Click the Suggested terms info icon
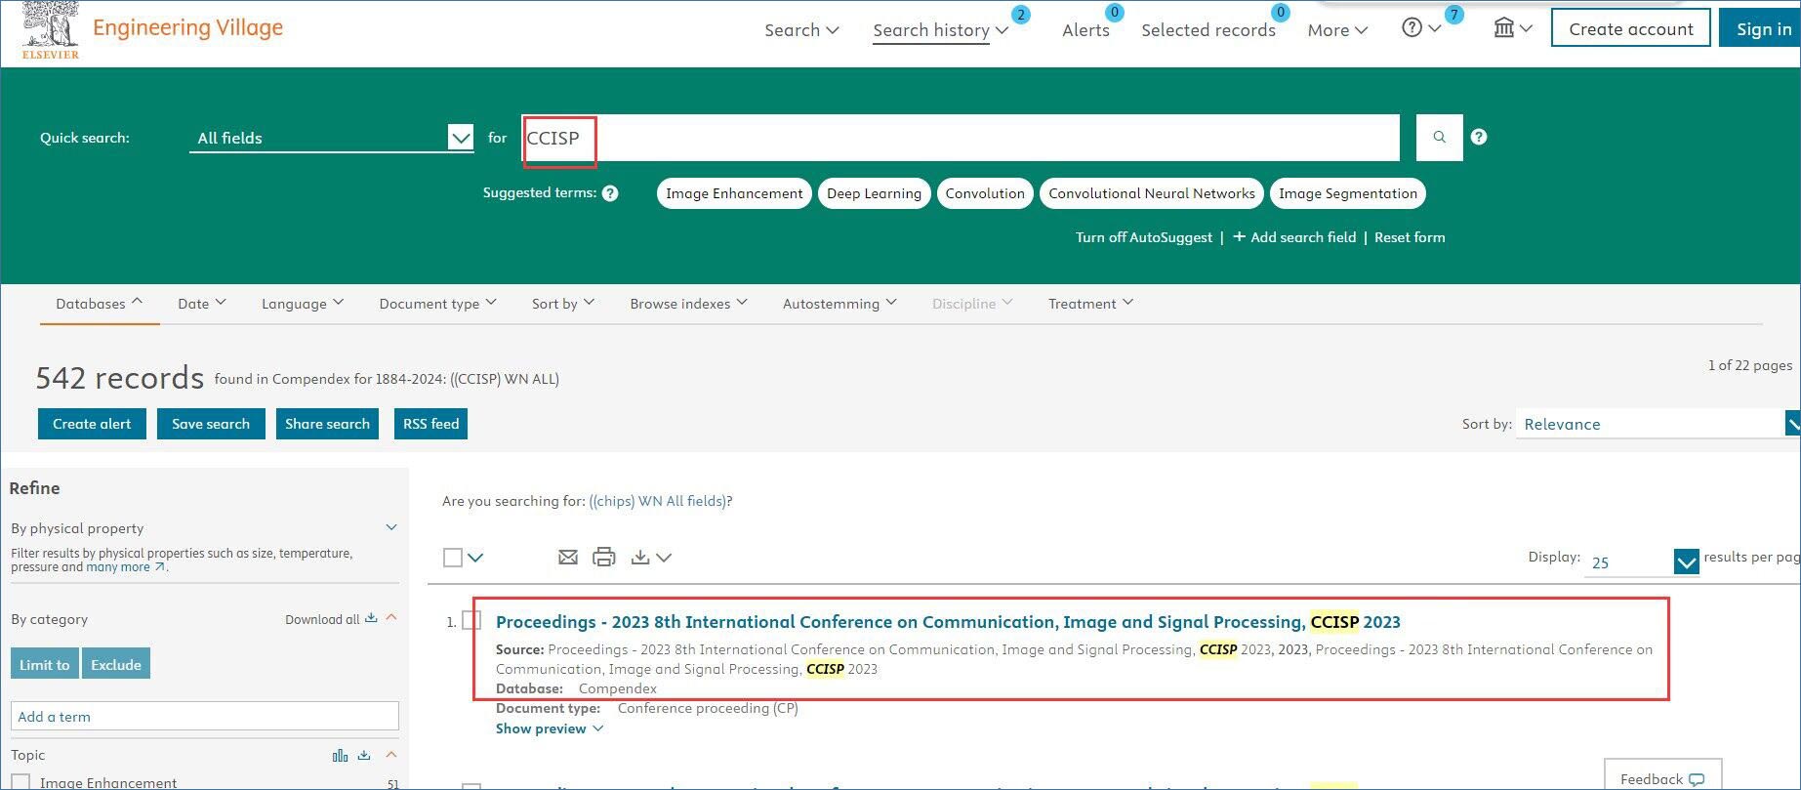 610,193
